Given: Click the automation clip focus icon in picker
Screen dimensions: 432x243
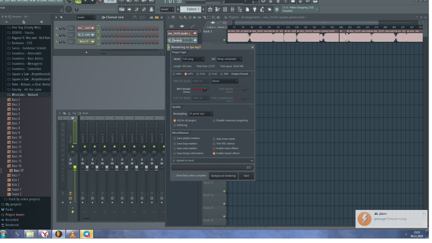Looking at the screenshot, I should pyautogui.click(x=192, y=26).
